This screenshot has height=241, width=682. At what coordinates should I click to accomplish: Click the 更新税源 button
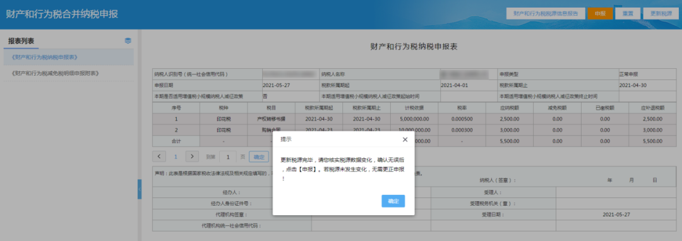[x=661, y=13]
